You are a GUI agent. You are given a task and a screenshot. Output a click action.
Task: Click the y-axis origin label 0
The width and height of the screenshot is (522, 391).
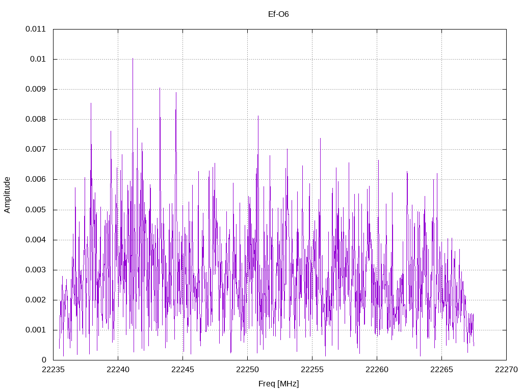(44, 360)
